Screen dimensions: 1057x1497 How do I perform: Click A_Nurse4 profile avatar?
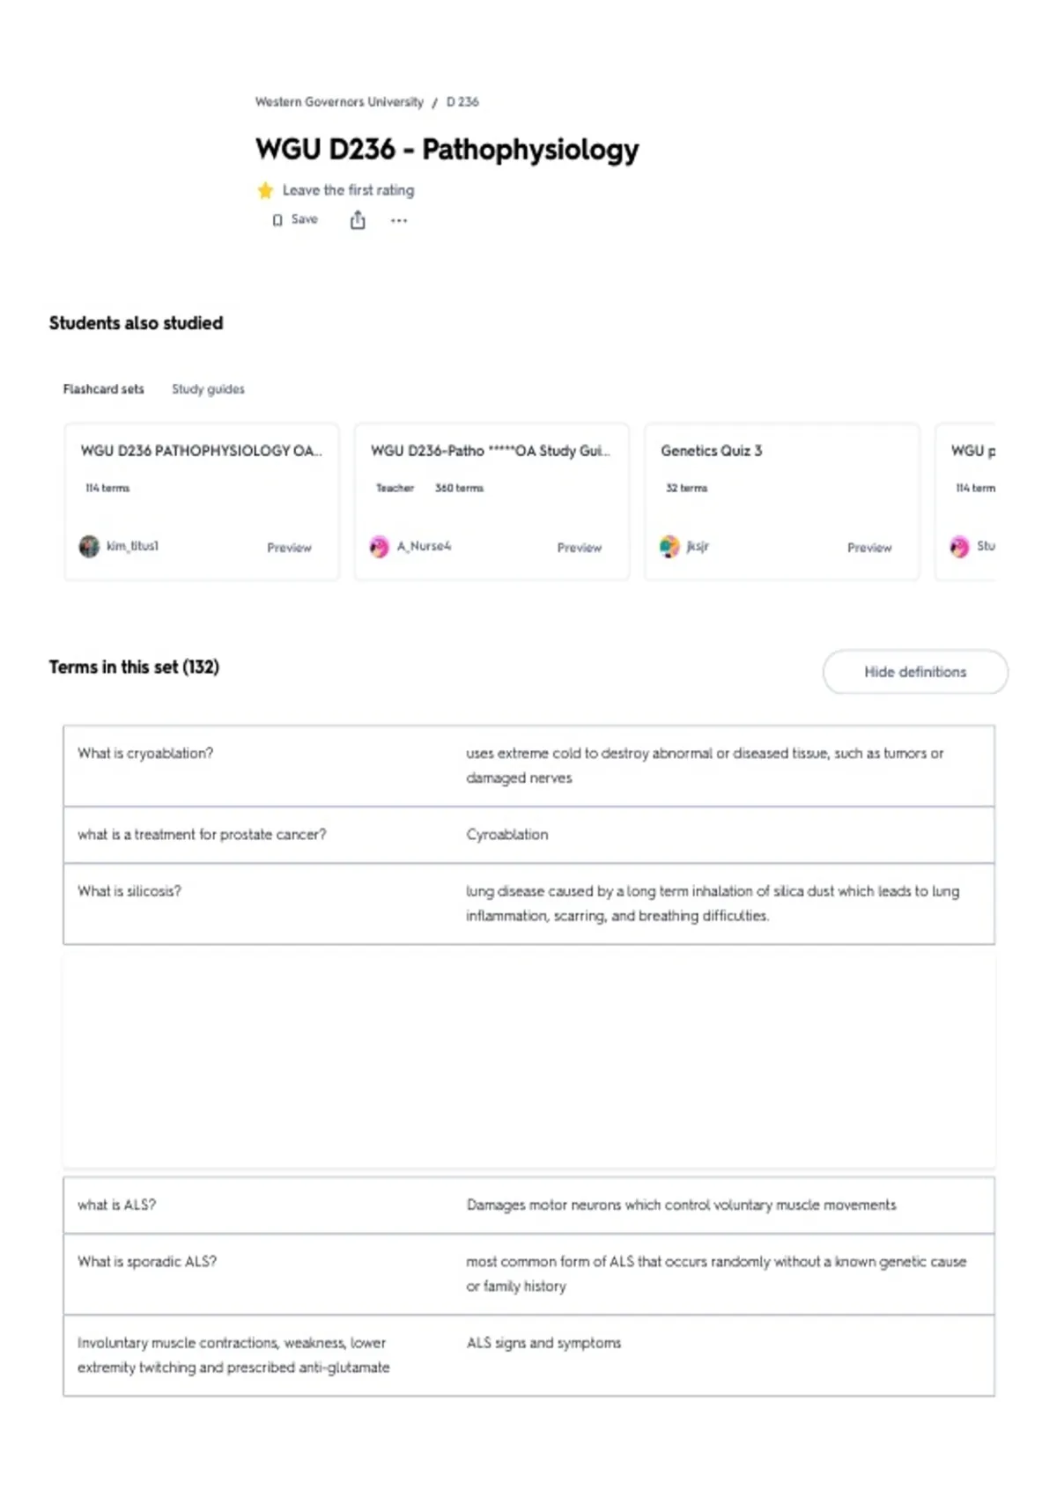point(379,547)
